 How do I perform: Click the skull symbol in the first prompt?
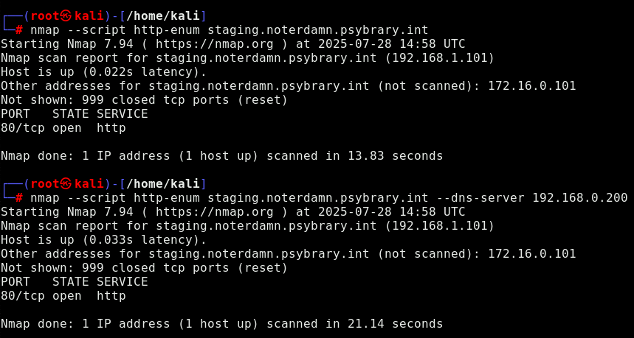pos(67,16)
